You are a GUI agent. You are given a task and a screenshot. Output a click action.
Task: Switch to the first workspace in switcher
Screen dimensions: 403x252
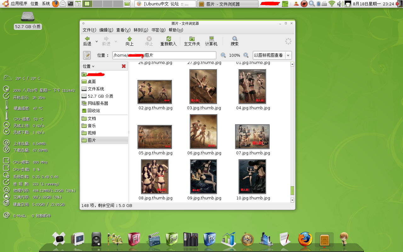(87, 4)
